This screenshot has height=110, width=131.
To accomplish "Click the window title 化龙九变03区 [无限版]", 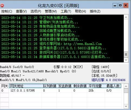I will pyautogui.click(x=58, y=6).
